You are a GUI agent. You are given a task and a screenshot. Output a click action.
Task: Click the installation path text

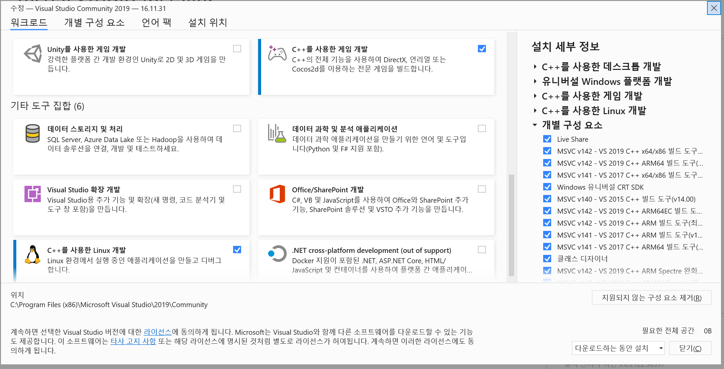pos(109,305)
